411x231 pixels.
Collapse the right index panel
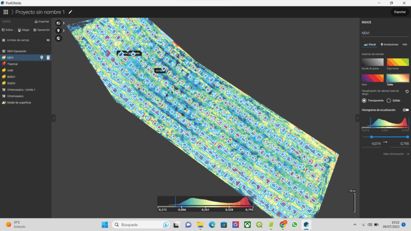point(357,118)
